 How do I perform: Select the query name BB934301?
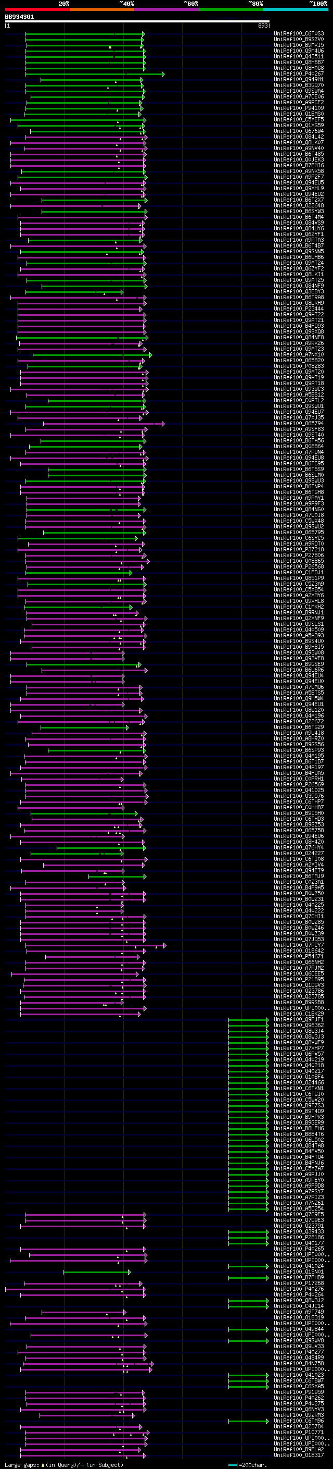coord(19,17)
